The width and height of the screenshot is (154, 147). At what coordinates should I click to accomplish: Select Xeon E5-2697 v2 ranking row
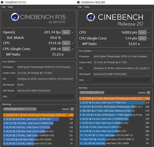(x=115, y=135)
